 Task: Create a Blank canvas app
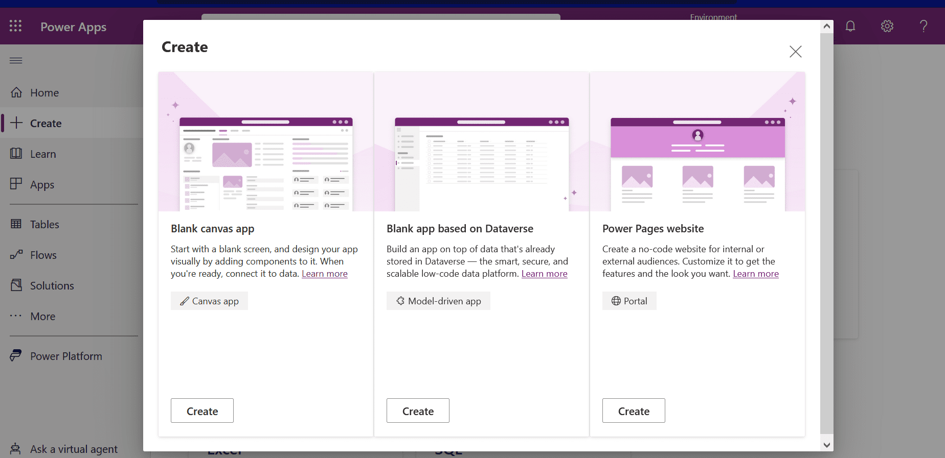(x=202, y=411)
